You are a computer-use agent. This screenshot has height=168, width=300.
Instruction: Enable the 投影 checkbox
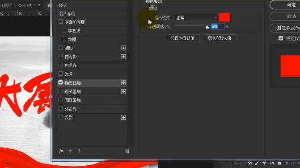click(60, 117)
